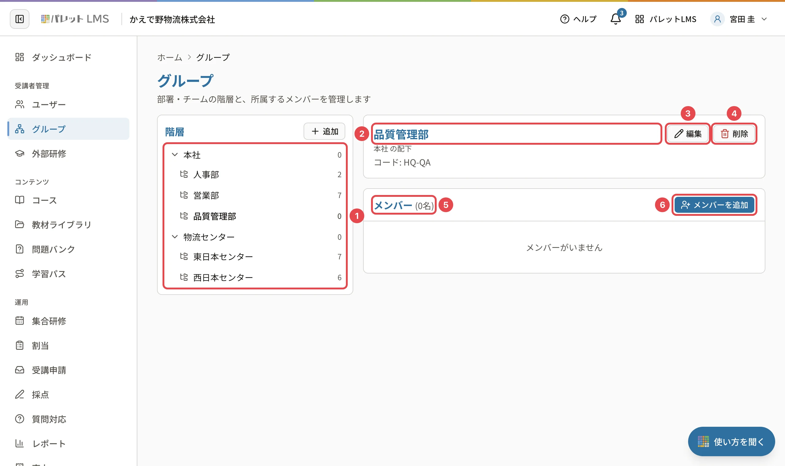Edit 品質管理部 with the 編集 button
The width and height of the screenshot is (785, 466).
coord(688,134)
